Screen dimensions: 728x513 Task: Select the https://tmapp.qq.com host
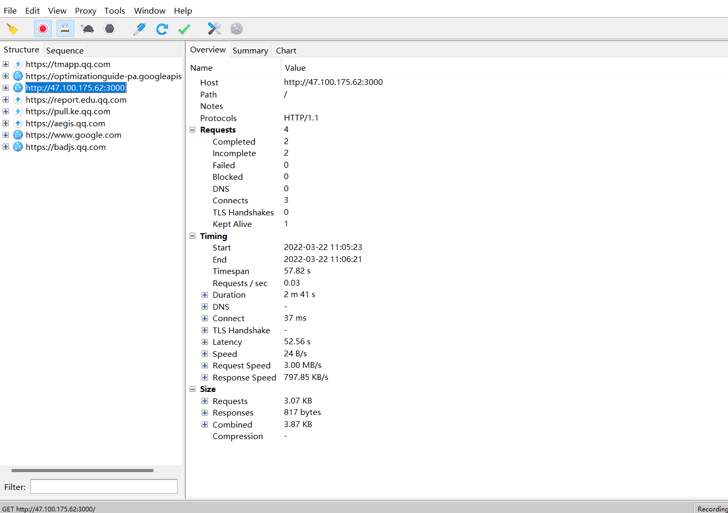[68, 64]
